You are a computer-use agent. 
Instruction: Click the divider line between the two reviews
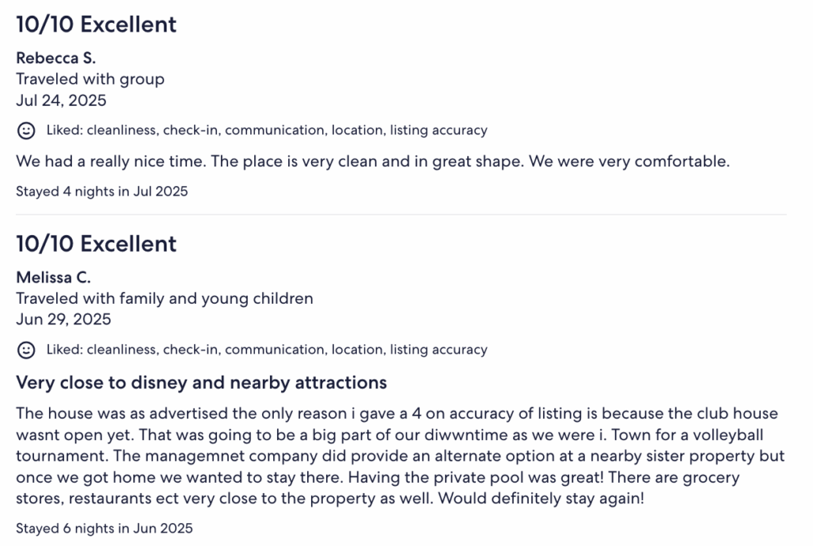tap(401, 214)
